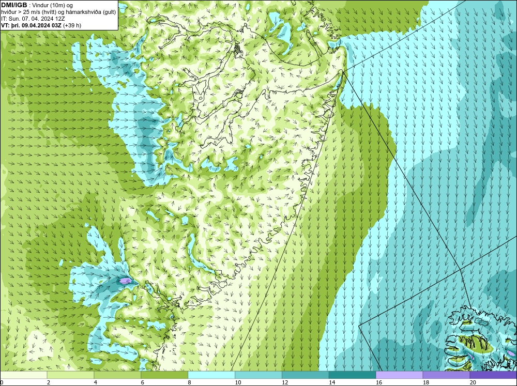Click the 8-10 m/s light cyan swatch
The width and height of the screenshot is (517, 386).
point(211,375)
